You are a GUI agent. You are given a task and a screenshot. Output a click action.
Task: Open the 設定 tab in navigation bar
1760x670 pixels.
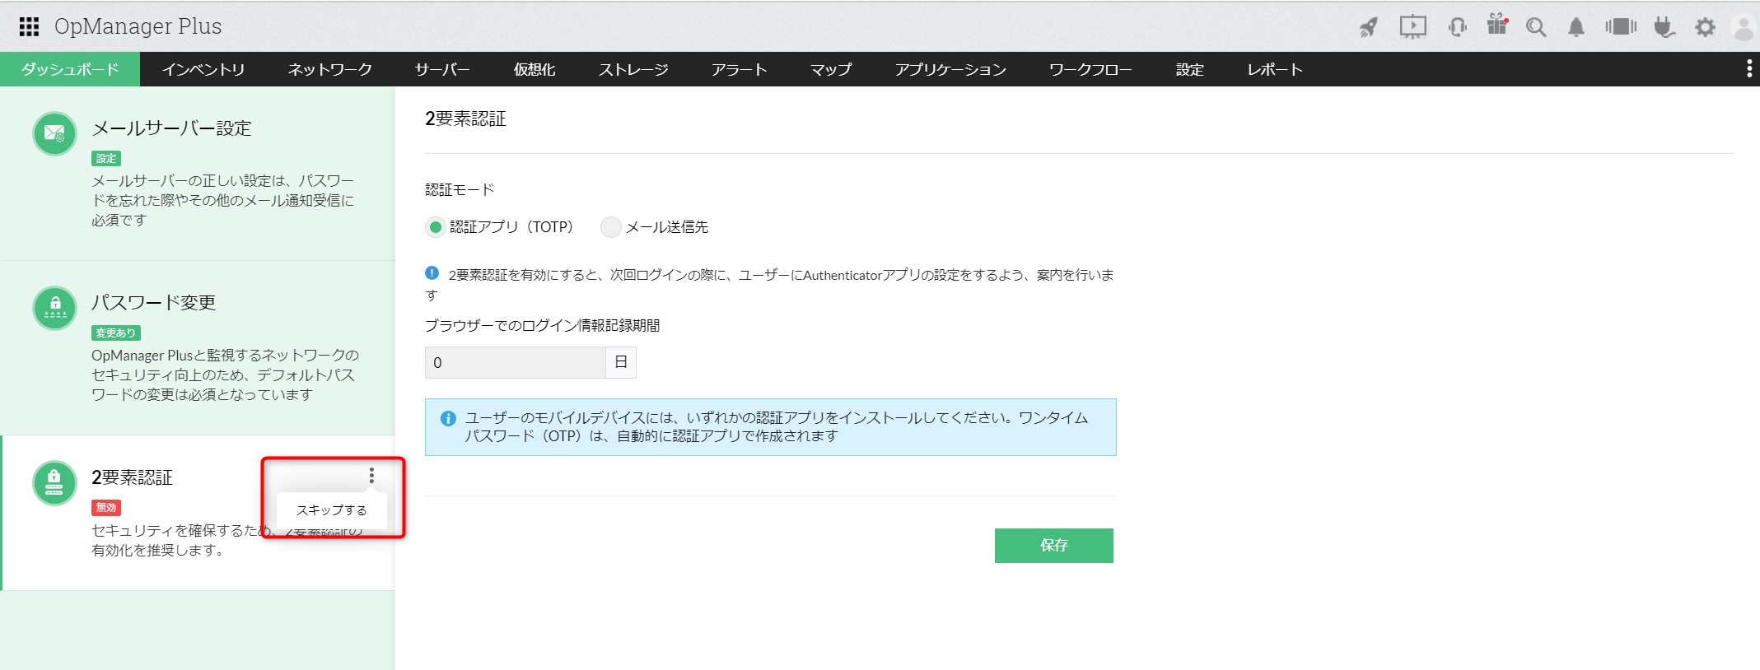pyautogui.click(x=1189, y=69)
